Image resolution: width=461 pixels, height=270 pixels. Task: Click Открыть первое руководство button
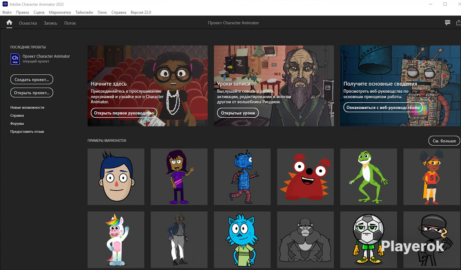point(124,113)
